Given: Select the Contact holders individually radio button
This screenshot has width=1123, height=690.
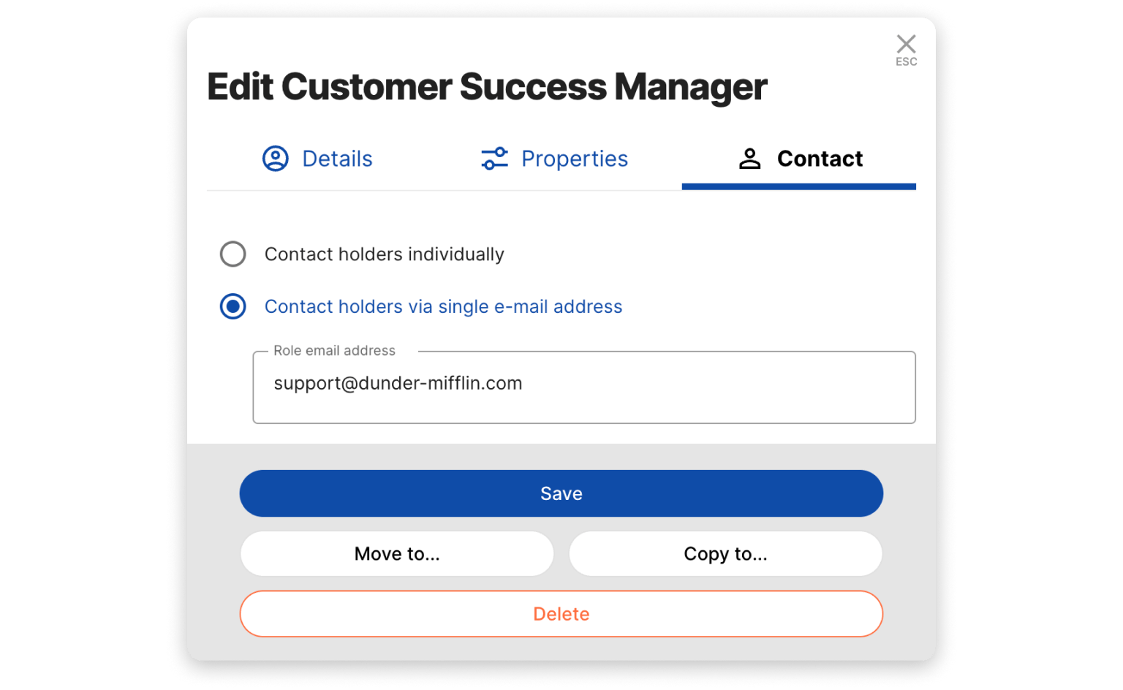Looking at the screenshot, I should (233, 254).
